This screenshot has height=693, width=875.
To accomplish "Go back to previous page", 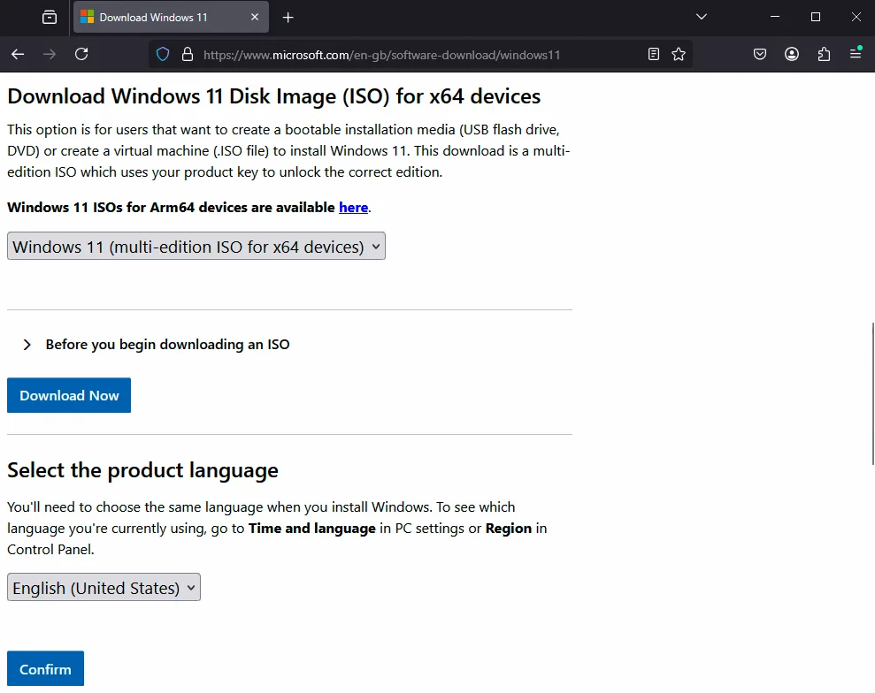I will [18, 54].
